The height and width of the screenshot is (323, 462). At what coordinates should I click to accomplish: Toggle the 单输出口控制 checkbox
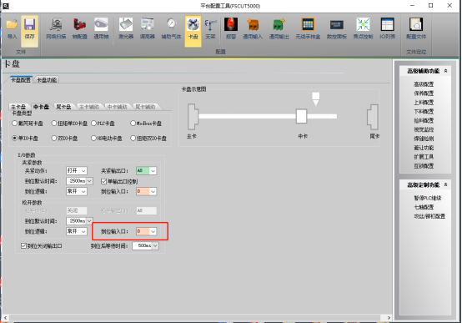click(x=103, y=181)
